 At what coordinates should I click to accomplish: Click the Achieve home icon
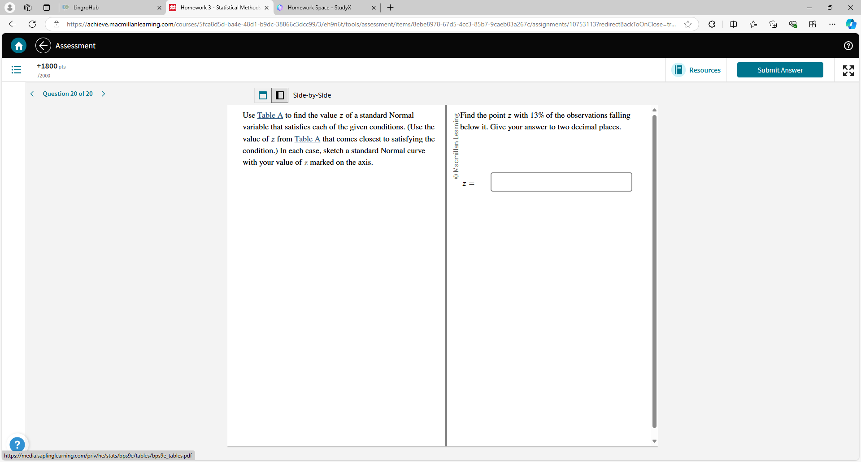tap(18, 46)
